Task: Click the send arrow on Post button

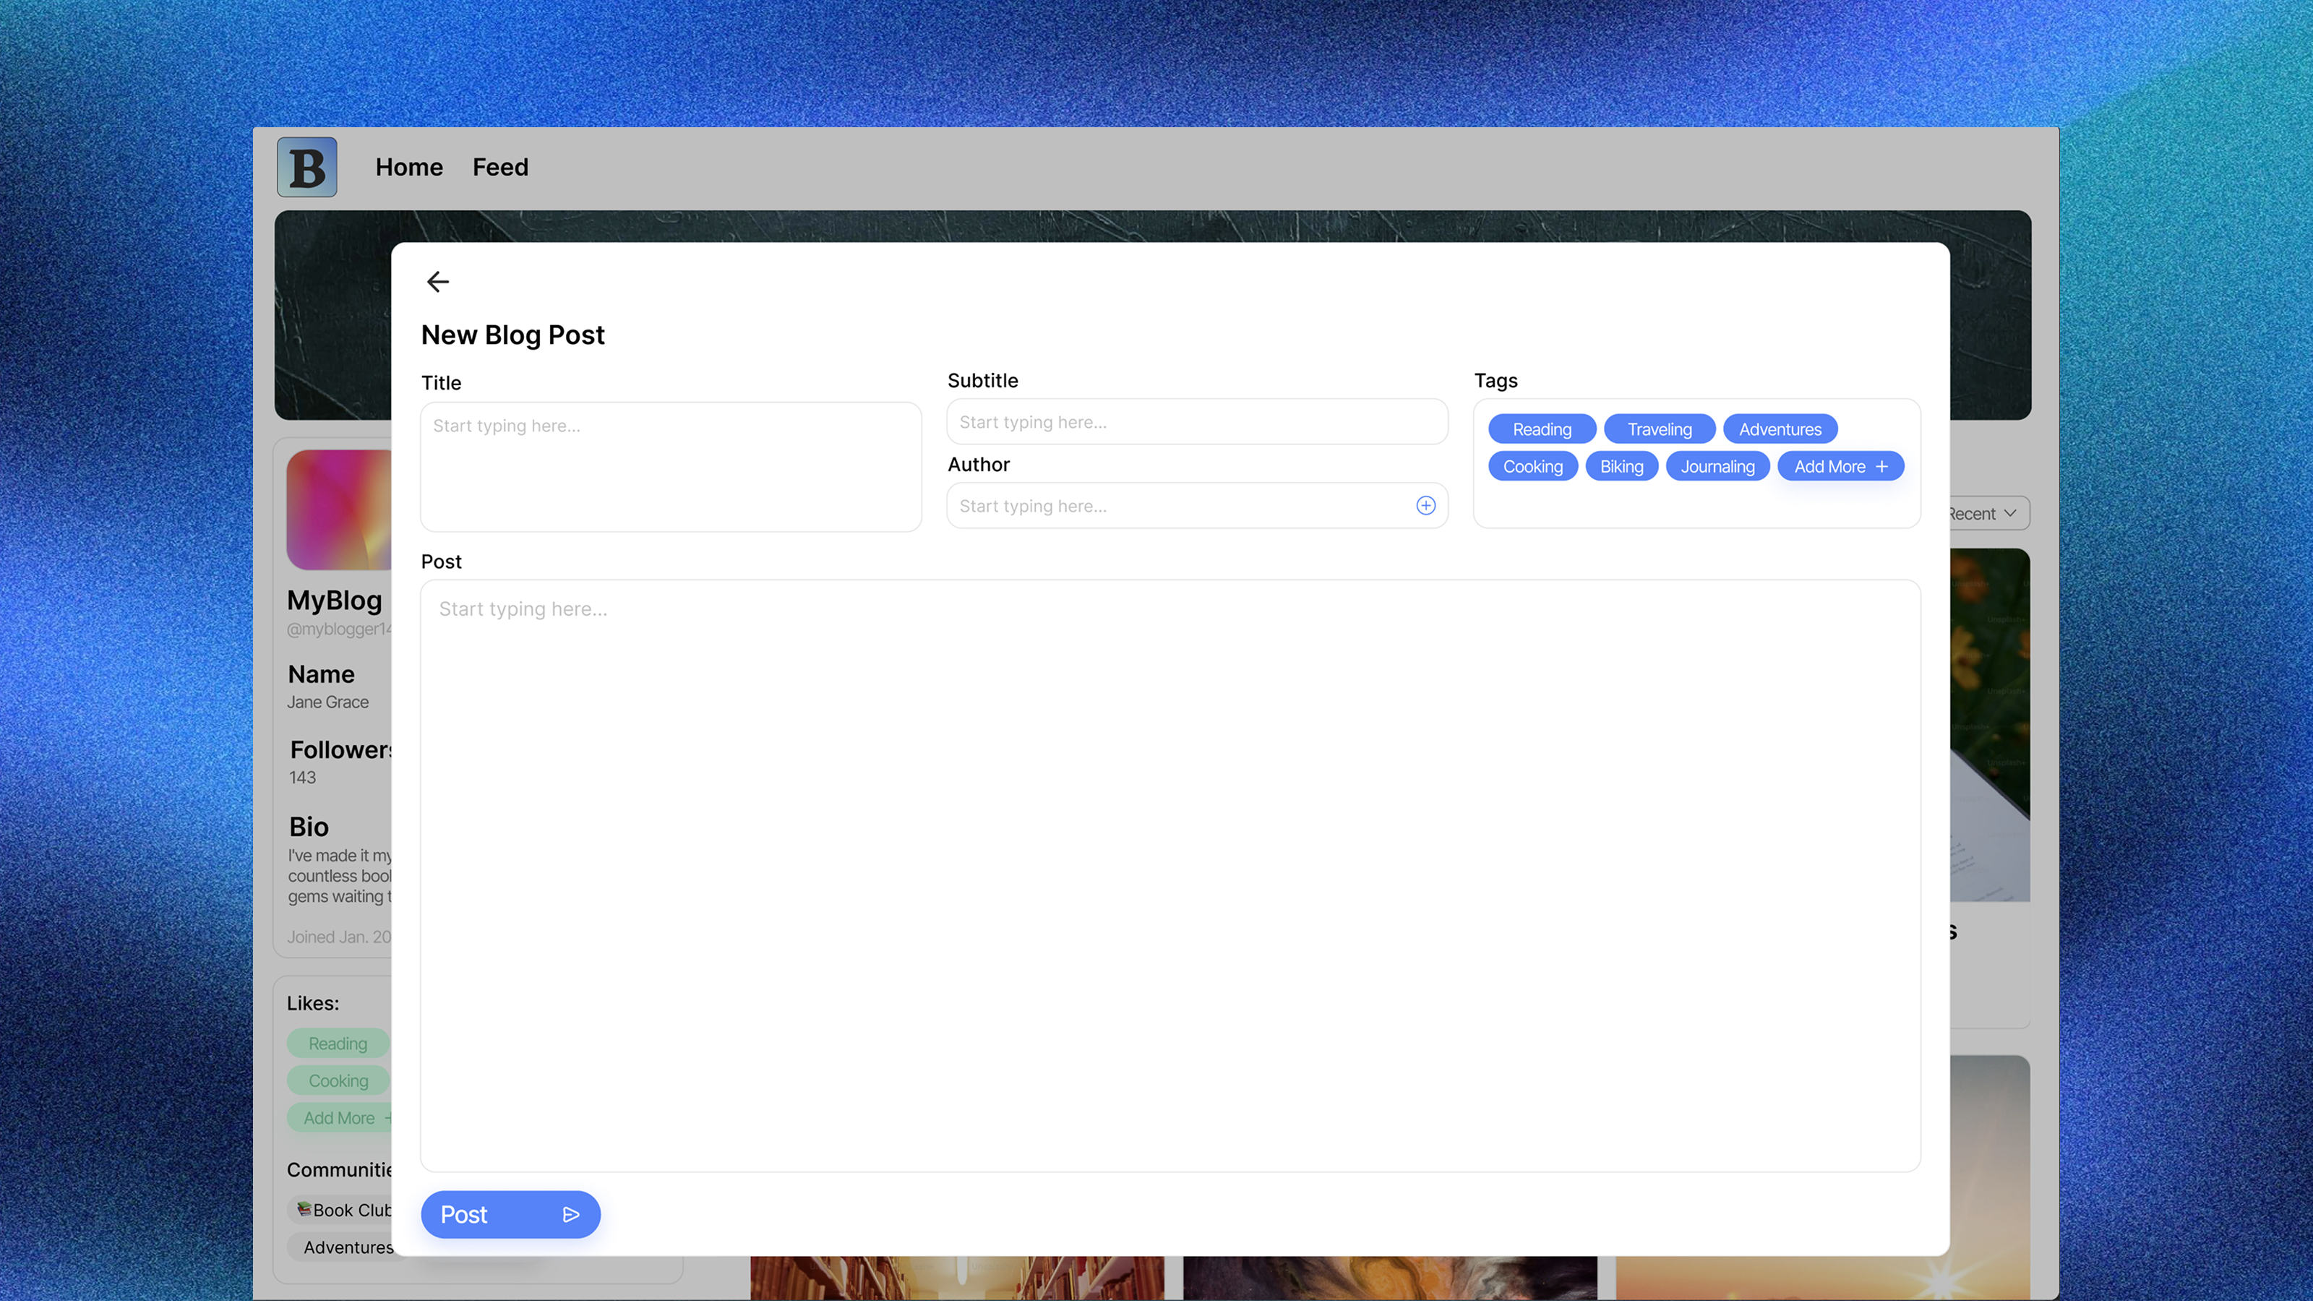Action: pyautogui.click(x=571, y=1214)
